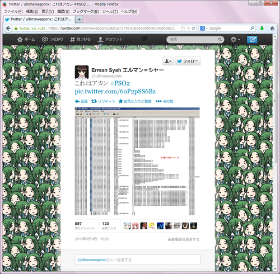Compose a new tweet with the blue icon
Screen dimensions: 280x274
pos(252,39)
